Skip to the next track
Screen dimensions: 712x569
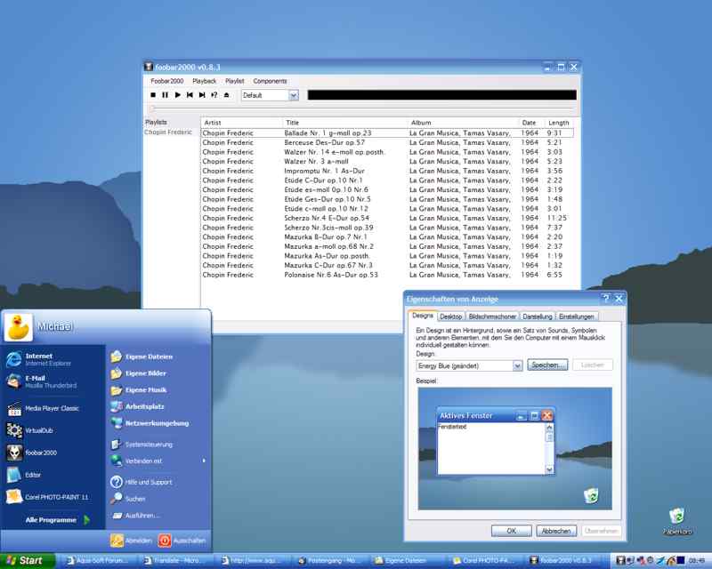[x=202, y=95]
